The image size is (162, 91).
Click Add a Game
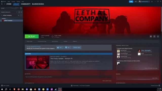click(5, 85)
